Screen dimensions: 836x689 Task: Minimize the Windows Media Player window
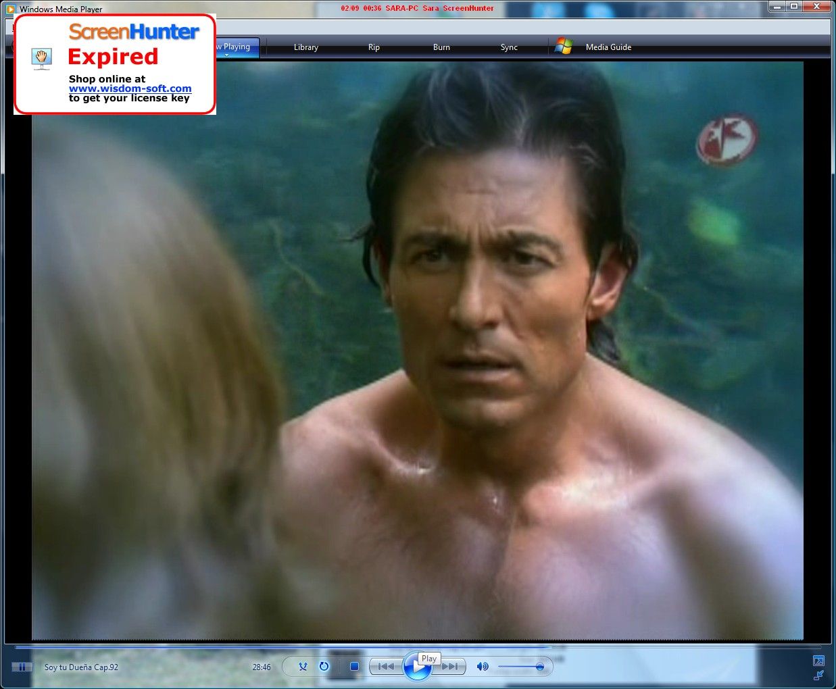pos(777,7)
